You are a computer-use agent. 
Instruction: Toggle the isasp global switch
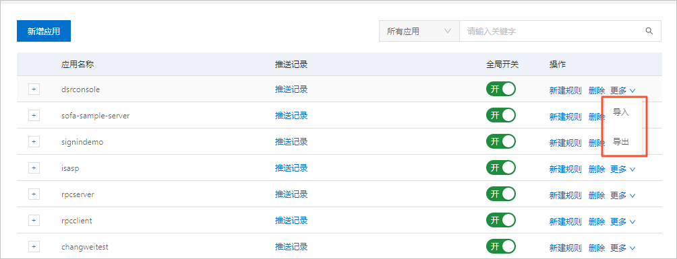click(x=501, y=168)
